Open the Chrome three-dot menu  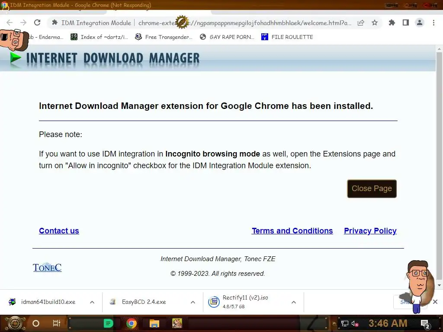pyautogui.click(x=433, y=22)
